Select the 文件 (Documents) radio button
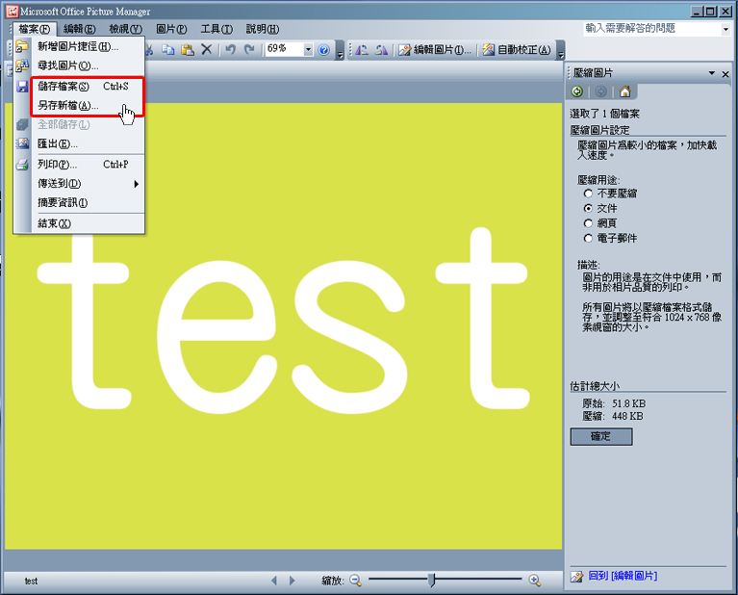 point(588,208)
